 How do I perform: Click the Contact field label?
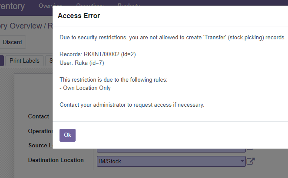[39, 116]
